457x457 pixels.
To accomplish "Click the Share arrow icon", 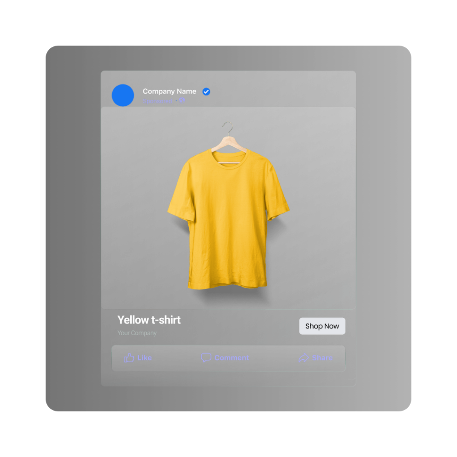I will (303, 357).
